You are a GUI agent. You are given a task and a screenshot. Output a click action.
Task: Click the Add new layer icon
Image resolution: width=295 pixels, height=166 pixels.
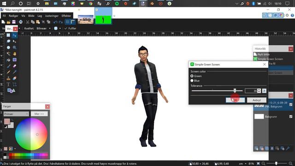pos(256,148)
